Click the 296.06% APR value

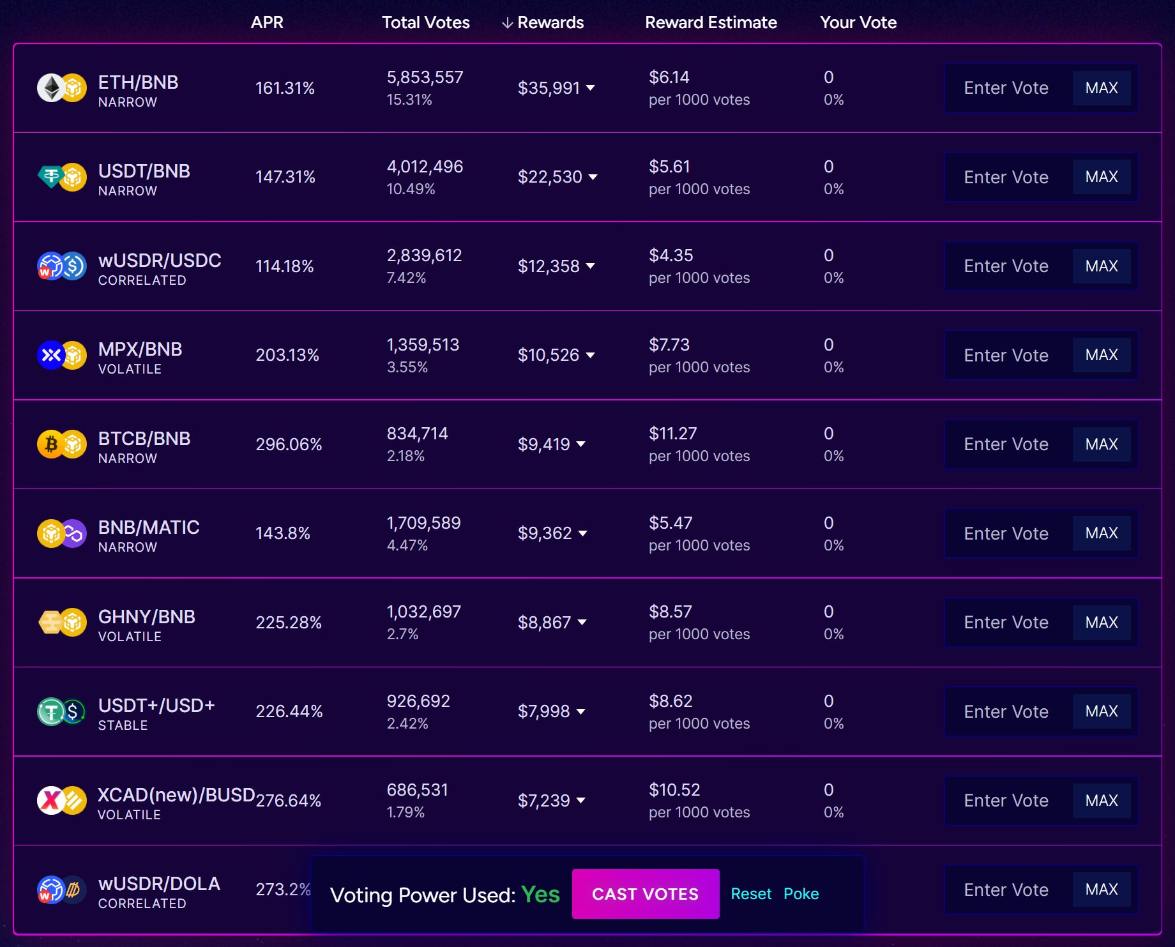pyautogui.click(x=289, y=444)
